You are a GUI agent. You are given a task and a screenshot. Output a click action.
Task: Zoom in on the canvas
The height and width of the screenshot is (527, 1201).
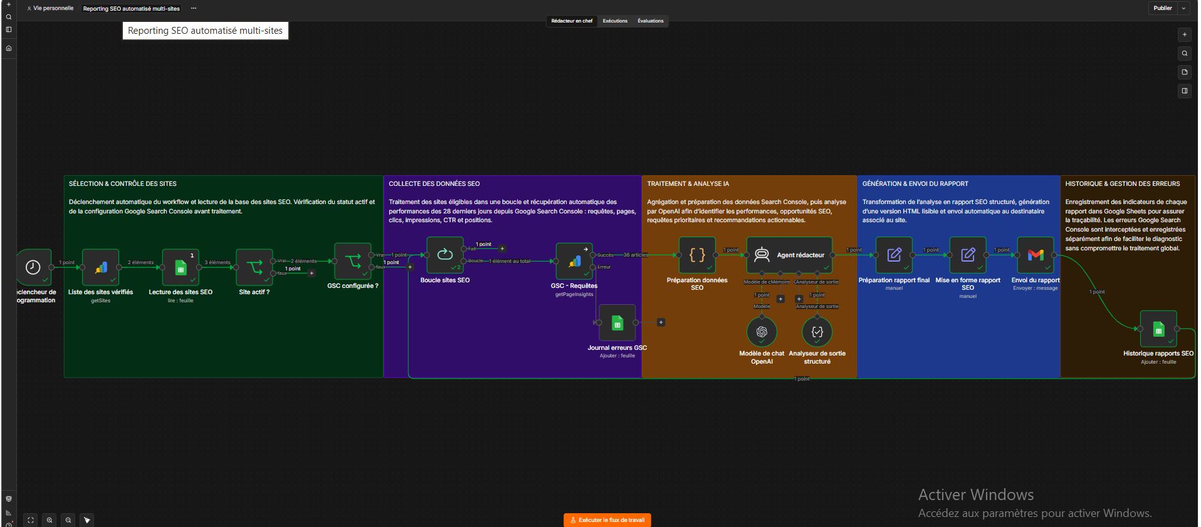click(x=50, y=519)
